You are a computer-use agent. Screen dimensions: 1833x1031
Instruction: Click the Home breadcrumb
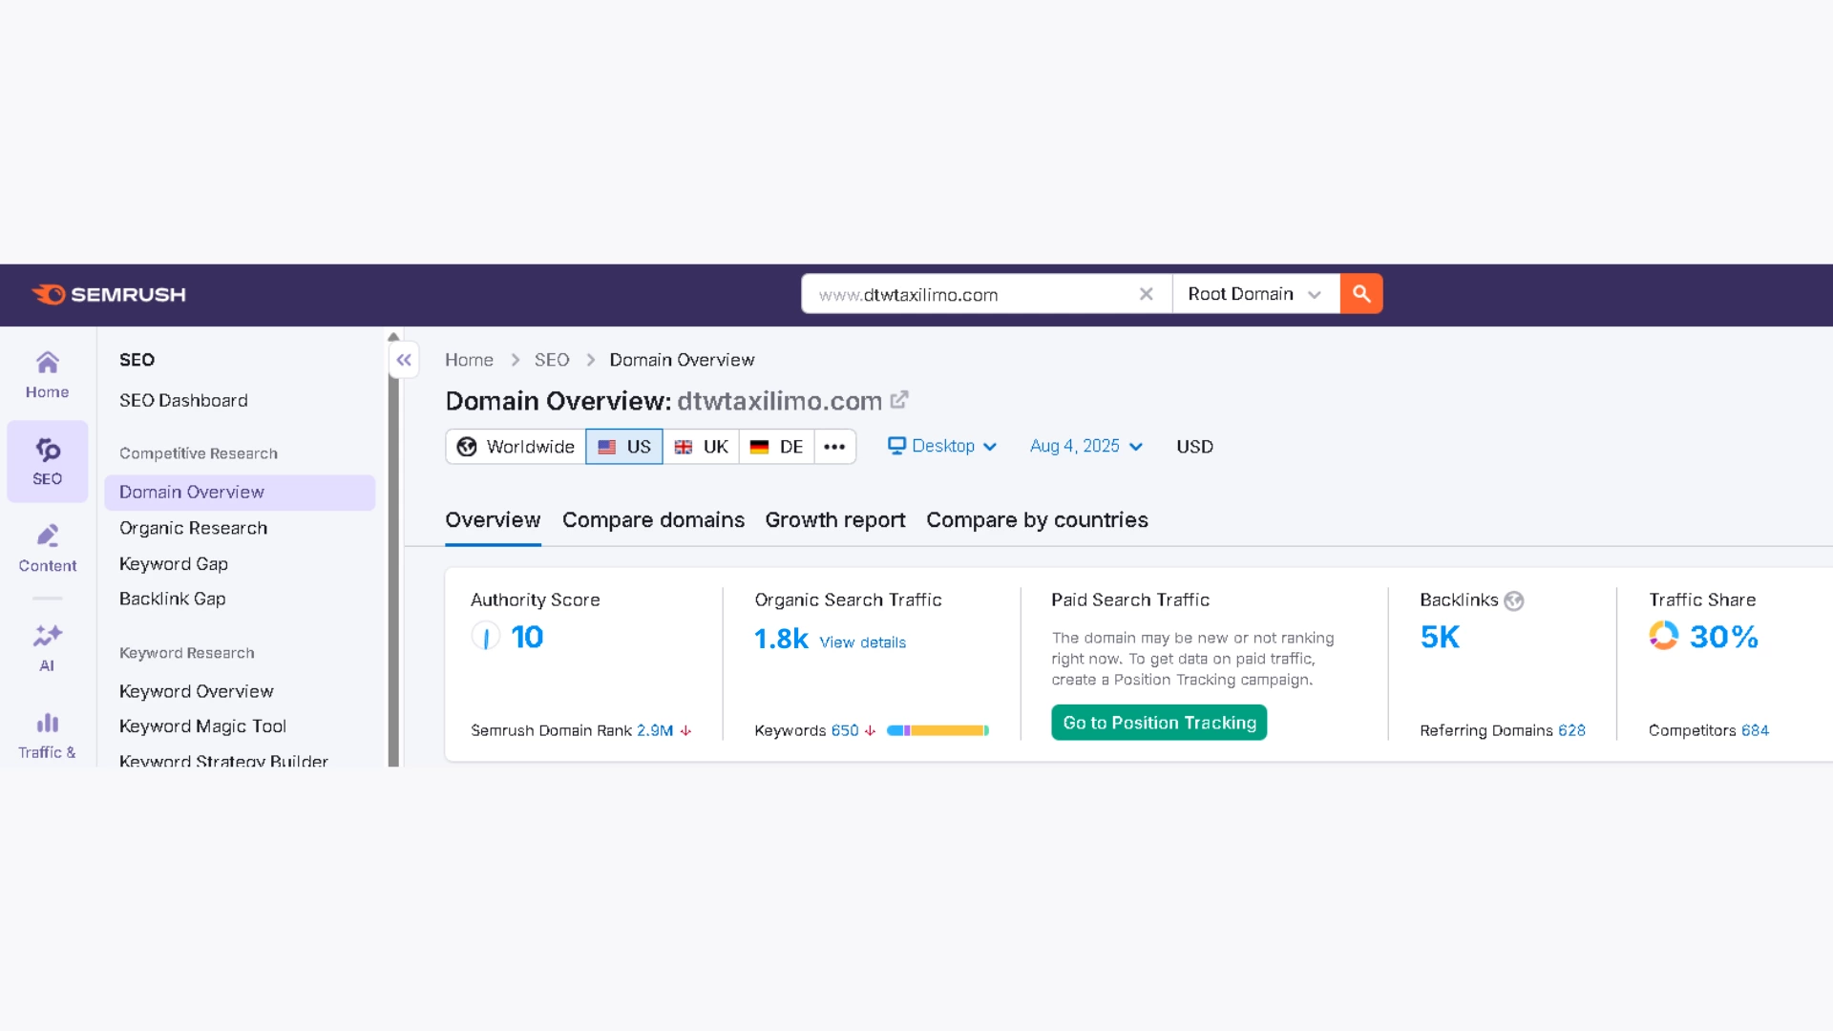click(469, 360)
